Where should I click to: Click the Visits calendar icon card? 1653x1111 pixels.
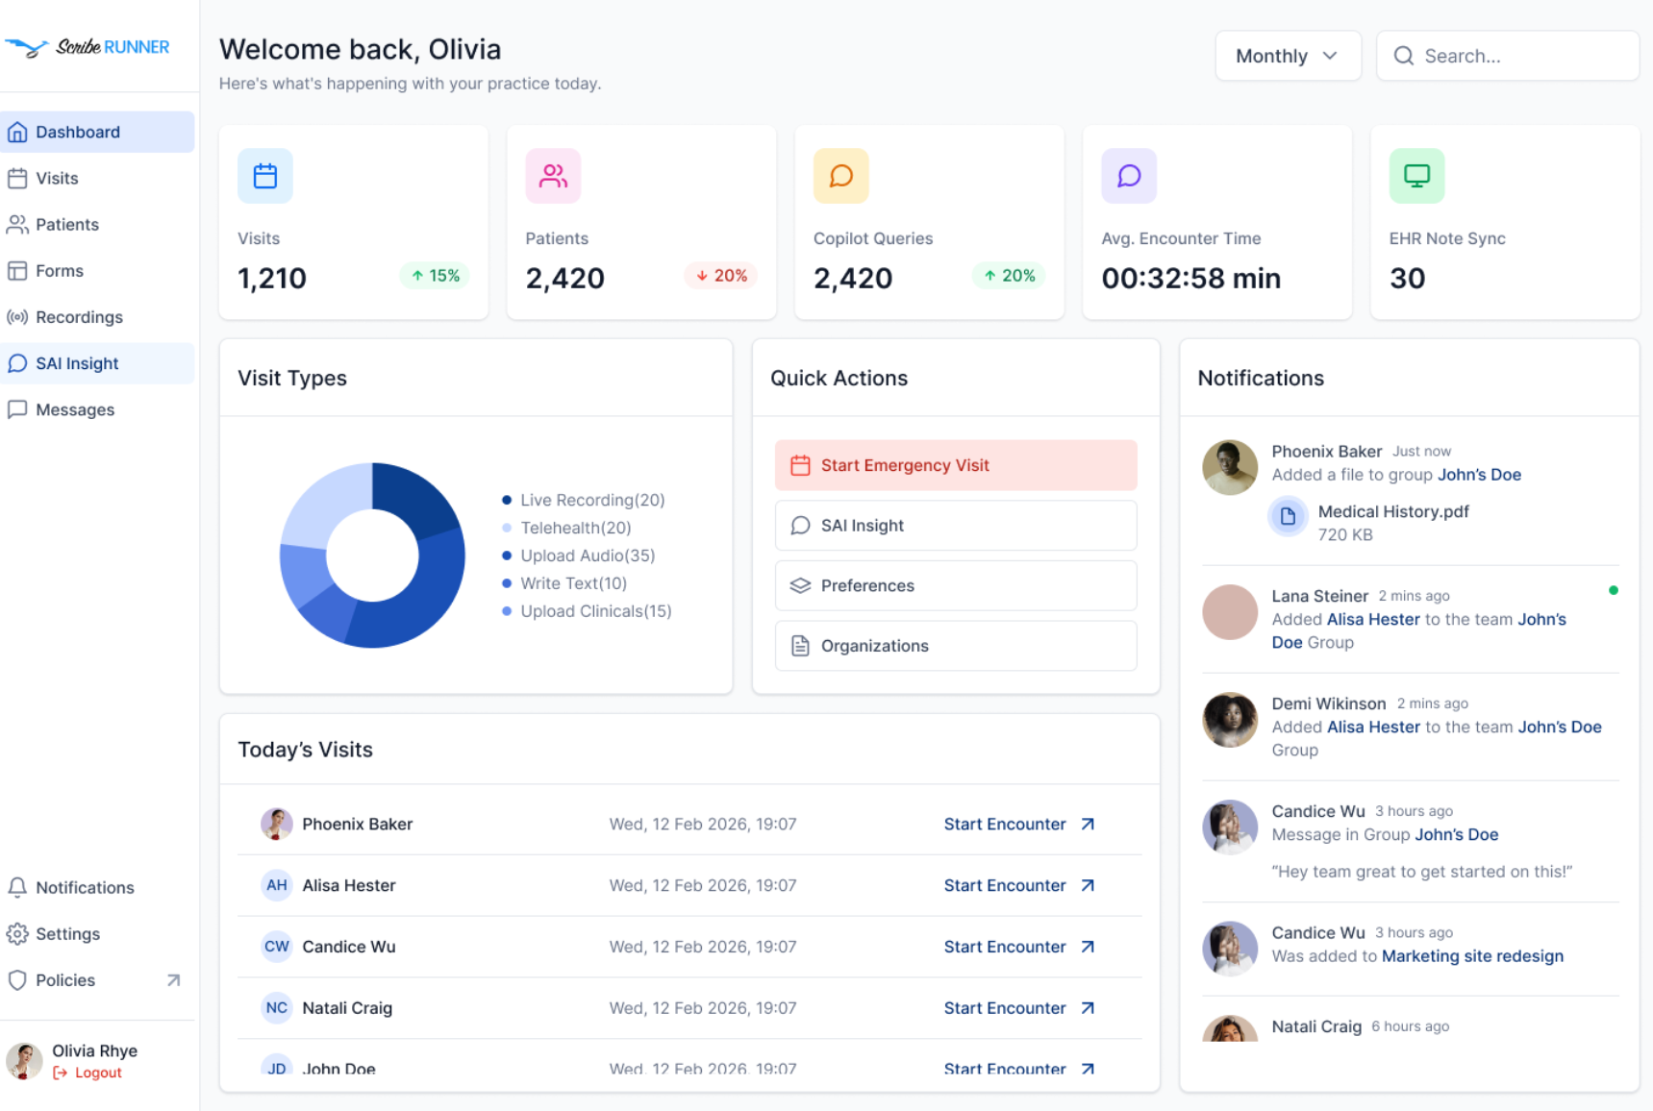point(265,176)
